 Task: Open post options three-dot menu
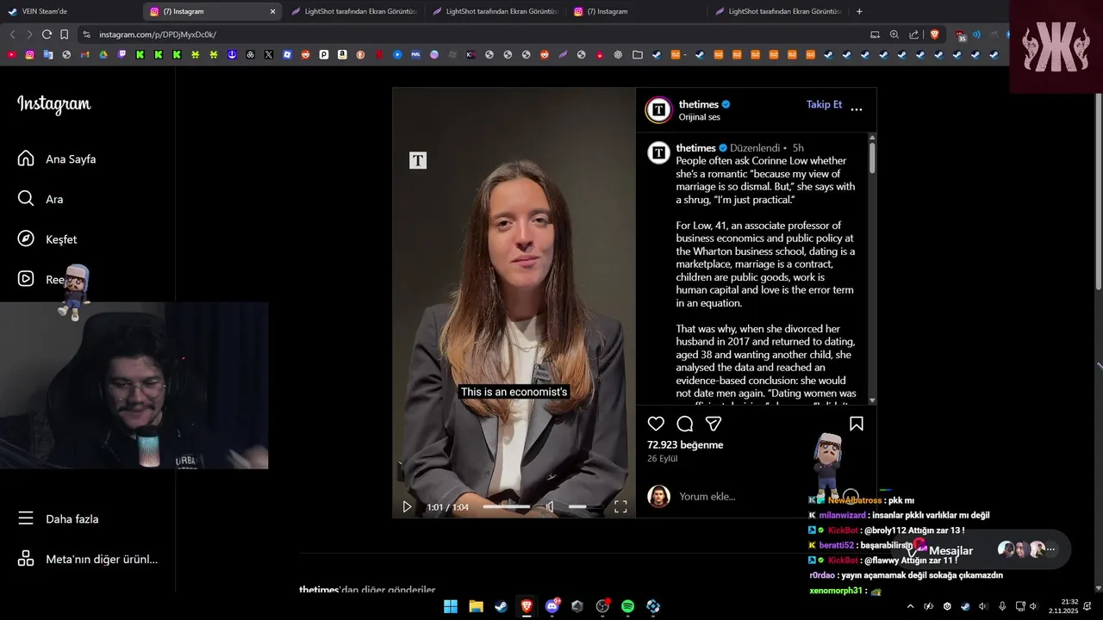(x=857, y=109)
